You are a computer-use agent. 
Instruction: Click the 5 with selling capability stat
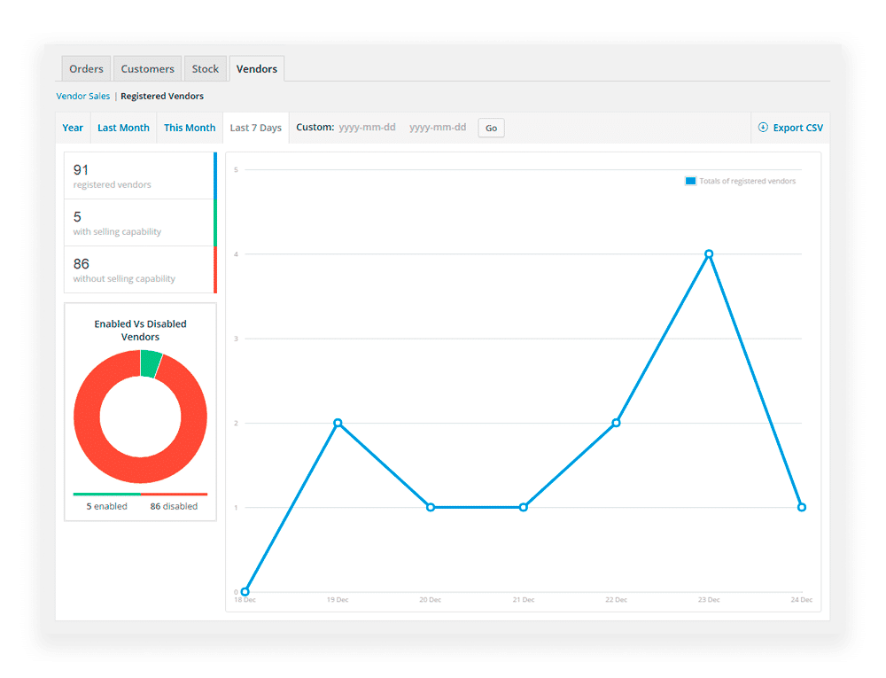[x=140, y=222]
